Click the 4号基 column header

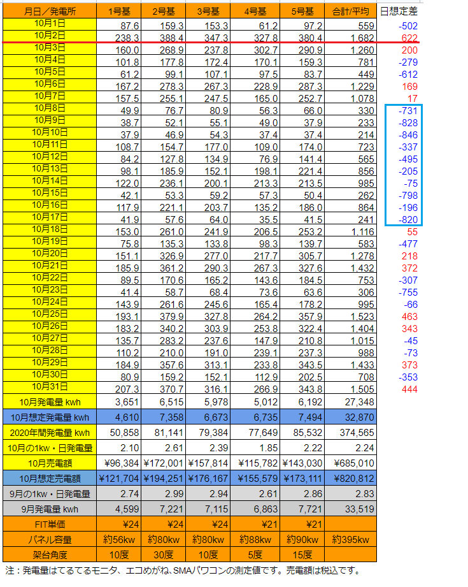255,11
